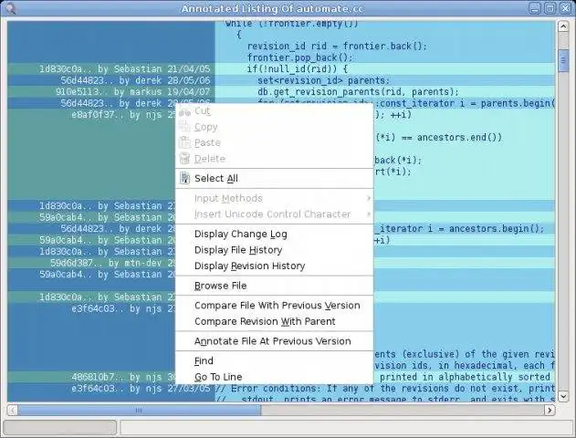Open Find from context menu
The width and height of the screenshot is (576, 438).
274,361
